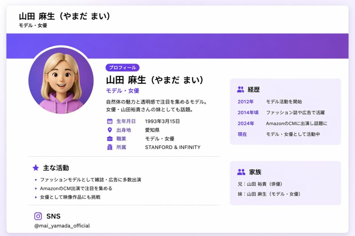Viewport: 355px width, 236px height.
Task: Click the people icon next to 家族
Action: [x=241, y=172]
